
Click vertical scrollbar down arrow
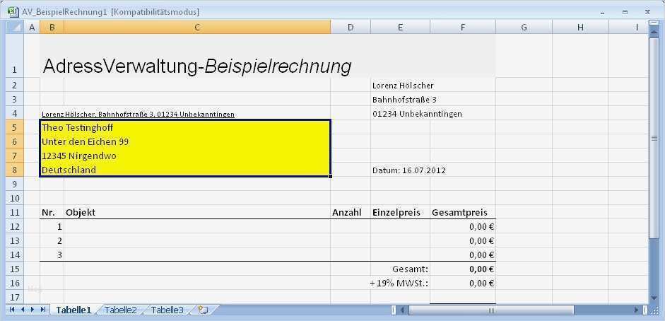click(654, 298)
